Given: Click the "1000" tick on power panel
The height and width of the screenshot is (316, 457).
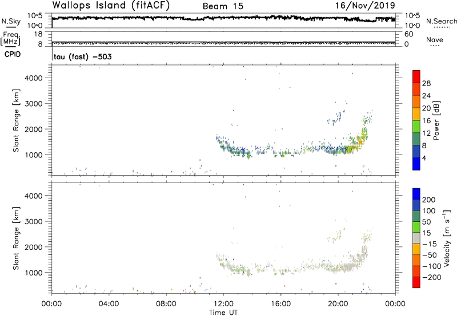Looking at the screenshot, I should click(x=34, y=155).
